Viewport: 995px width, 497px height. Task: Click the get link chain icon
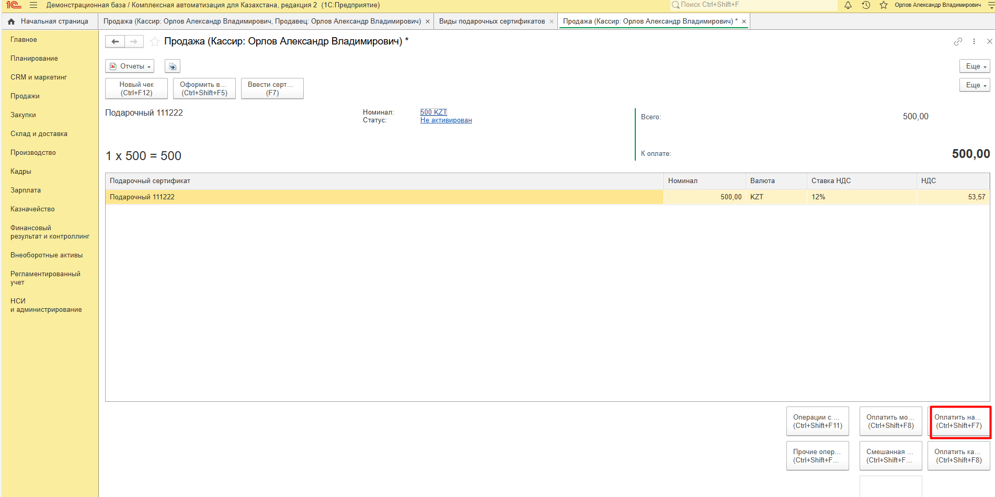958,41
